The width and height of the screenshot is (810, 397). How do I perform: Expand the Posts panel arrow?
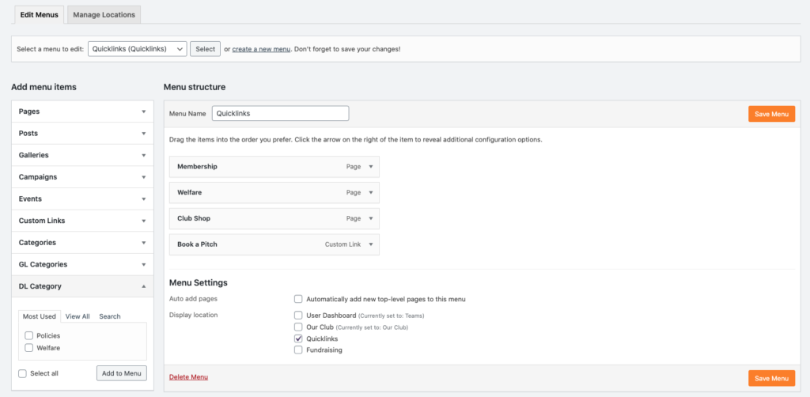(x=144, y=133)
